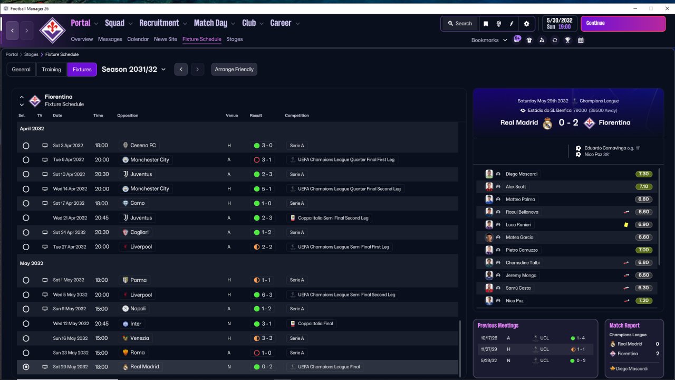Click the circular refresh icon bookmark
The image size is (675, 380).
[555, 40]
